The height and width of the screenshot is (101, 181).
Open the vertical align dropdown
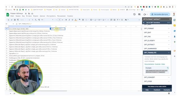pyautogui.click(x=96, y=20)
